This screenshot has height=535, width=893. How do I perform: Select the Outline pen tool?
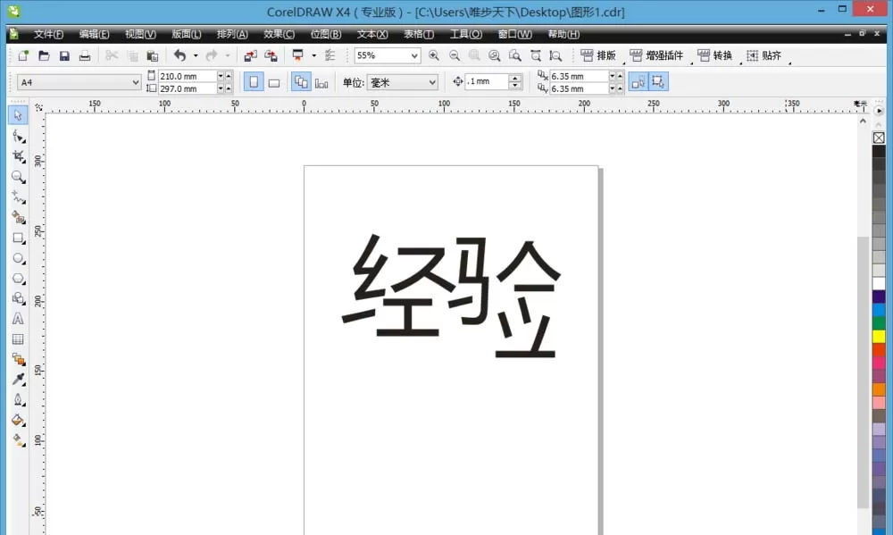click(18, 400)
